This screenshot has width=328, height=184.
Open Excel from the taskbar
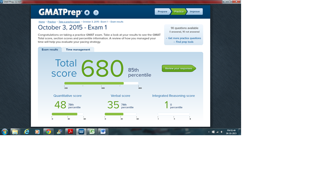click(92, 132)
